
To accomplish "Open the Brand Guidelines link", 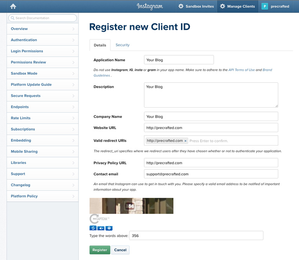I will pyautogui.click(x=267, y=70).
